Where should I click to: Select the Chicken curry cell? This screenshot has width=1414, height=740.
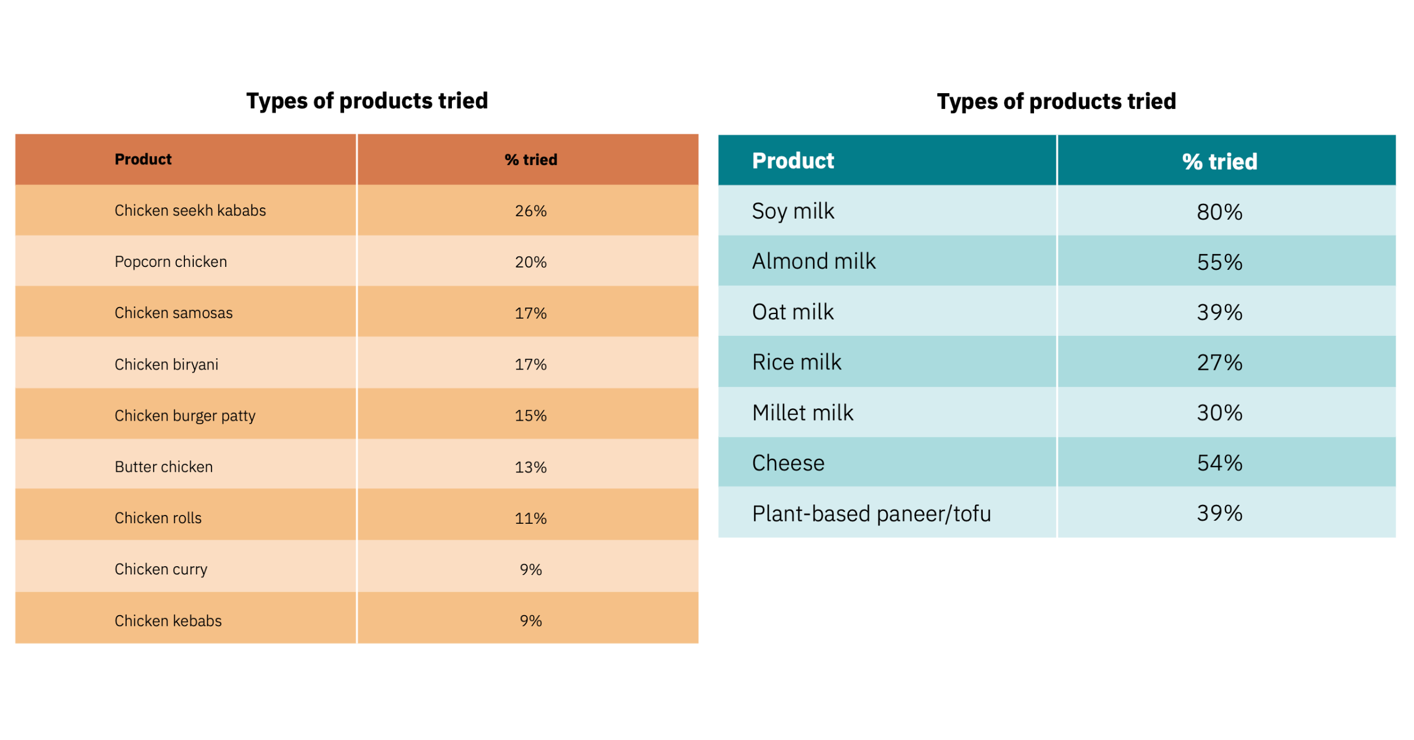pyautogui.click(x=161, y=569)
